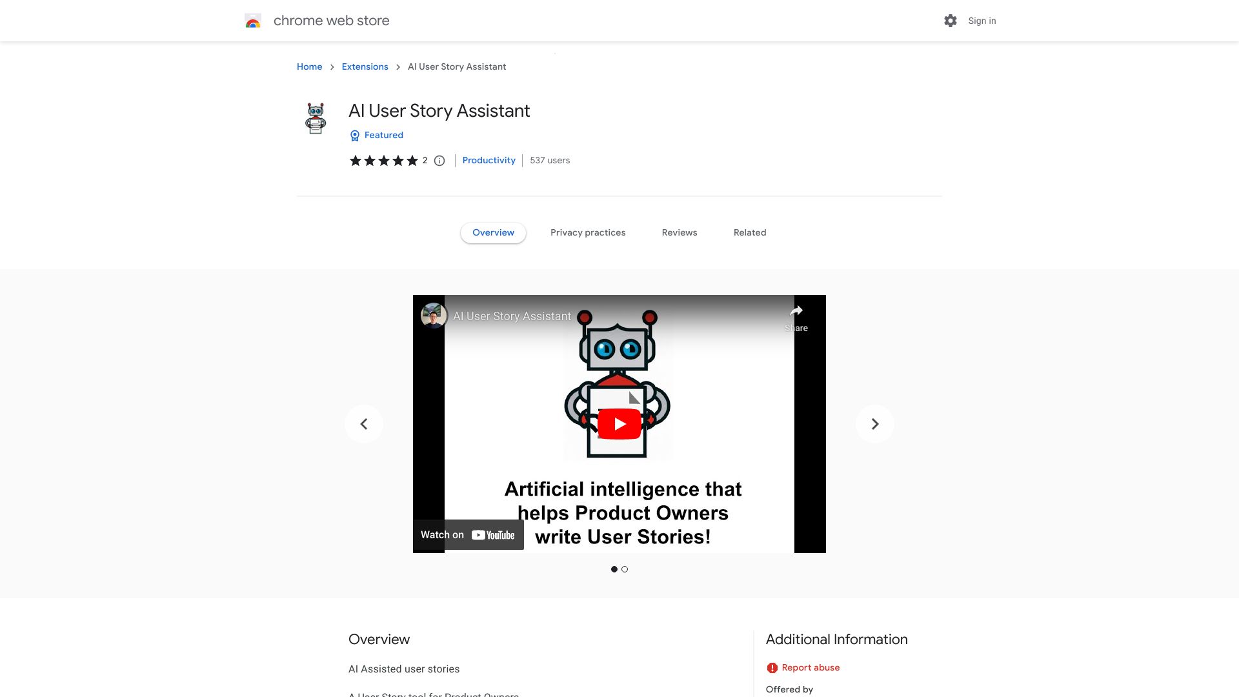This screenshot has height=697, width=1239.
Task: Click the Chrome Web Store rainbow logo
Action: 253,21
